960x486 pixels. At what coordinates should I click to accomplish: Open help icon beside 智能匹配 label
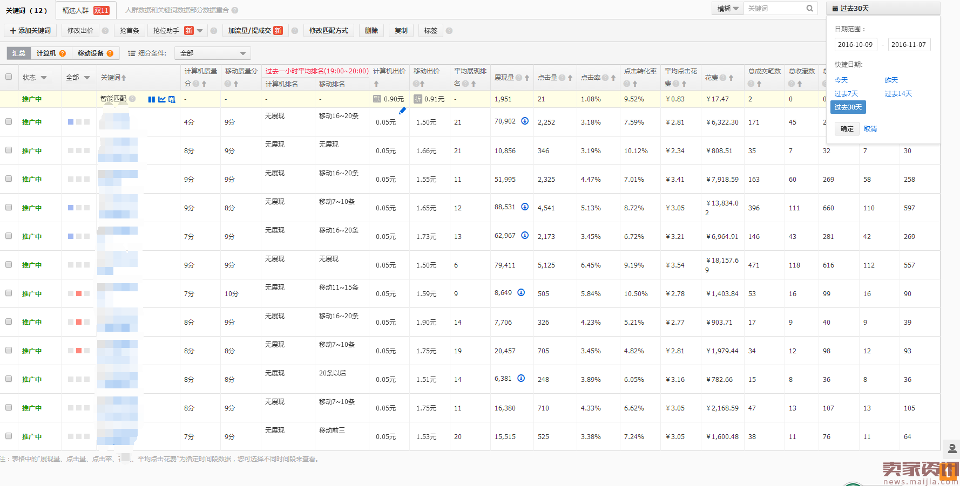(x=132, y=99)
